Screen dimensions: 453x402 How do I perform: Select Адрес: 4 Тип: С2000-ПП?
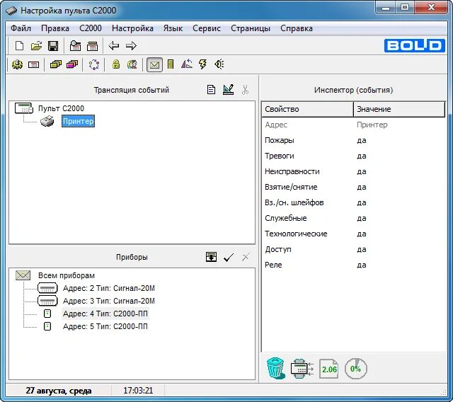coord(105,314)
